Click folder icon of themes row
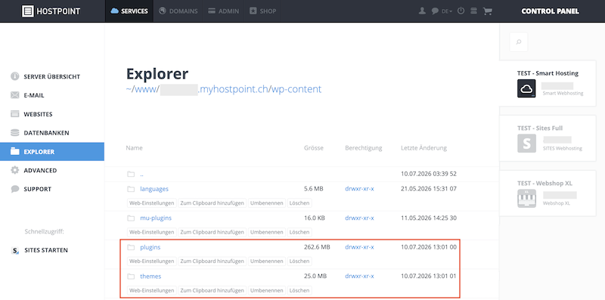The width and height of the screenshot is (605, 300). [x=131, y=277]
